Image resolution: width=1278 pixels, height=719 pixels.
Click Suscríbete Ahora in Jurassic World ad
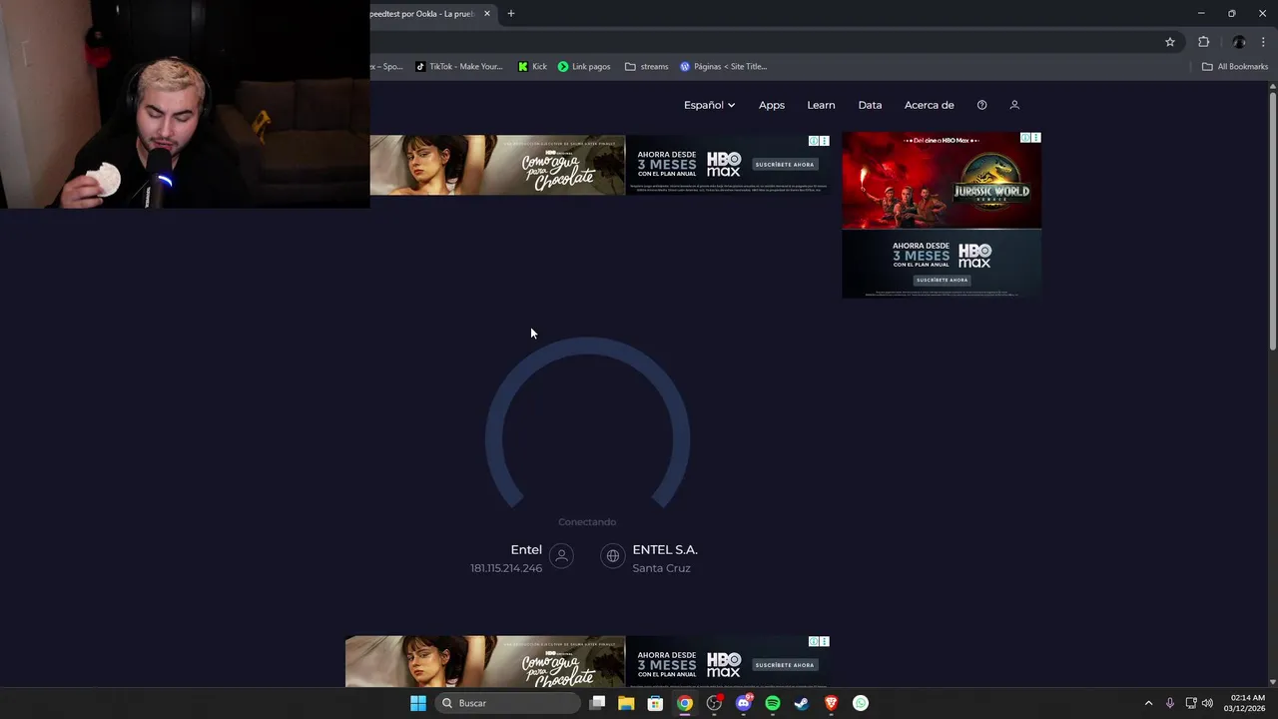(x=942, y=281)
